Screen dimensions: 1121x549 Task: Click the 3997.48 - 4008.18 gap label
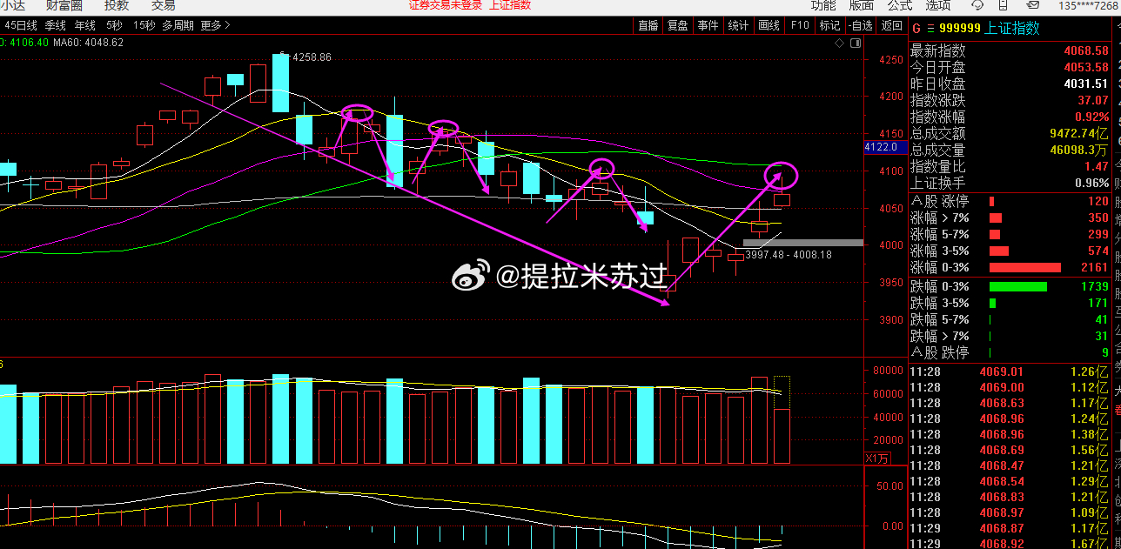tap(789, 255)
